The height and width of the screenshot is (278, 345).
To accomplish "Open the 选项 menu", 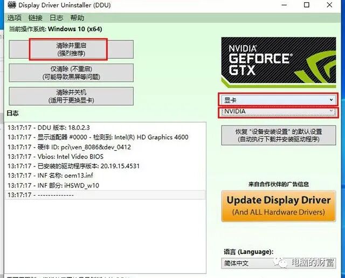I will coord(15,18).
